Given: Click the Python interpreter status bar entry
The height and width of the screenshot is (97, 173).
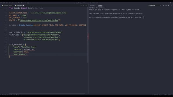Looking at the screenshot, I should [8, 95].
